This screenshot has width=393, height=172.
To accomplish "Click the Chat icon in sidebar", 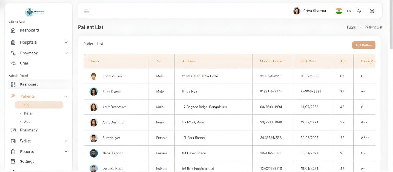I will click(x=13, y=63).
